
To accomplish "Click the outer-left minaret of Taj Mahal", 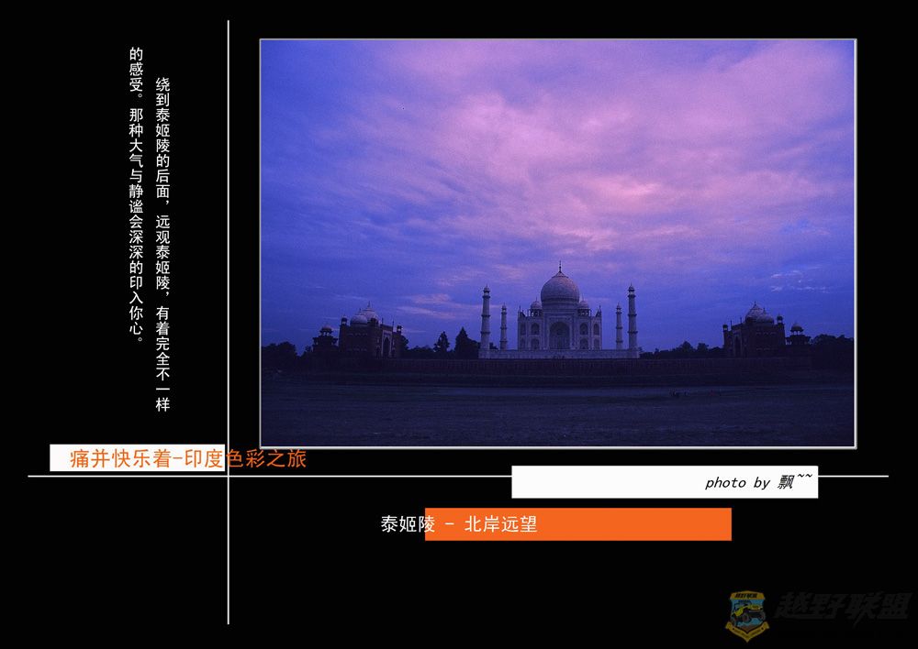I will pyautogui.click(x=486, y=317).
